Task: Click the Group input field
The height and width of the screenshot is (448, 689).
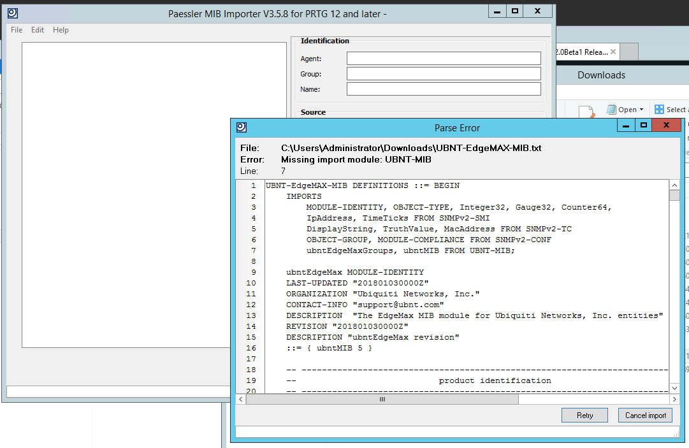Action: point(444,74)
